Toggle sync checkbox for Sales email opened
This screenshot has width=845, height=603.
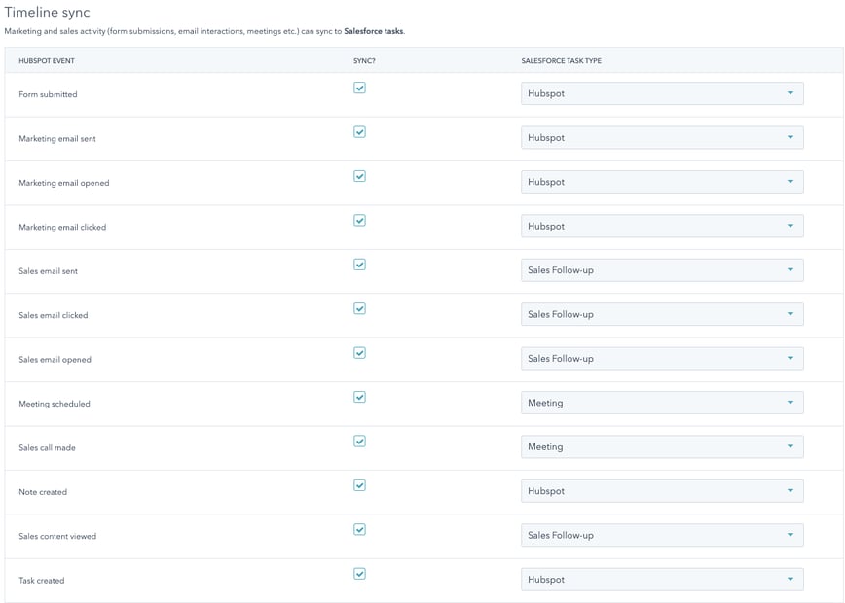[359, 353]
